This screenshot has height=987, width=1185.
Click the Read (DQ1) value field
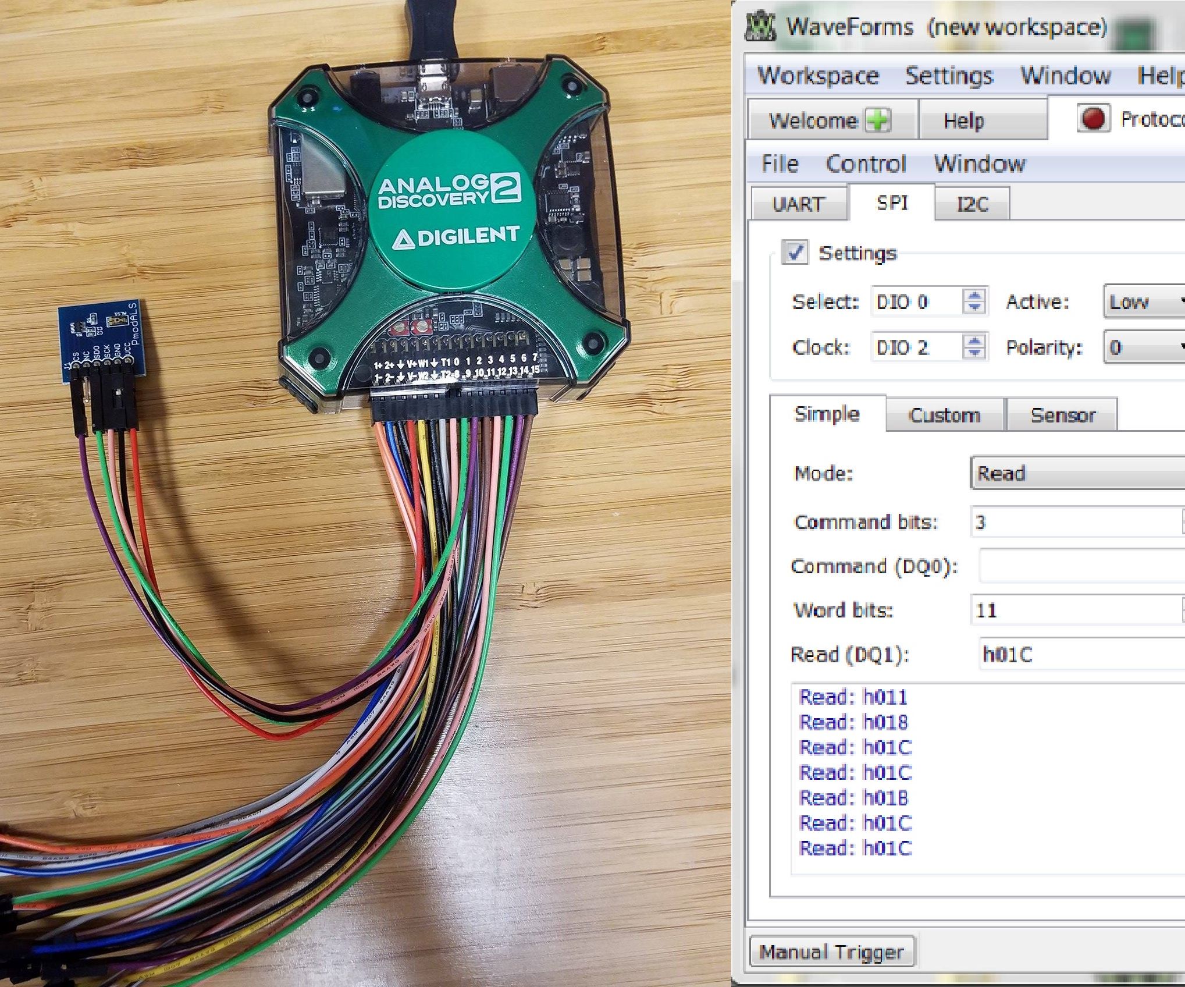pos(1082,654)
